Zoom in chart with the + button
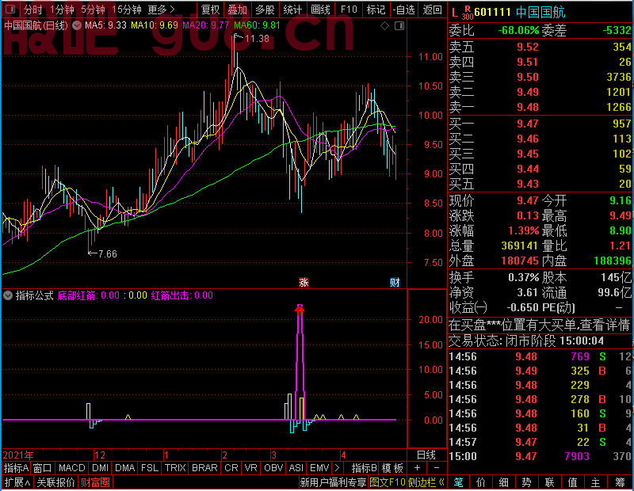The width and height of the screenshot is (634, 491). [x=418, y=468]
